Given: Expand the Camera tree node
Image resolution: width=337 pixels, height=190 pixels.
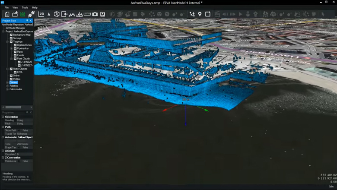Looking at the screenshot, I should 7,82.
